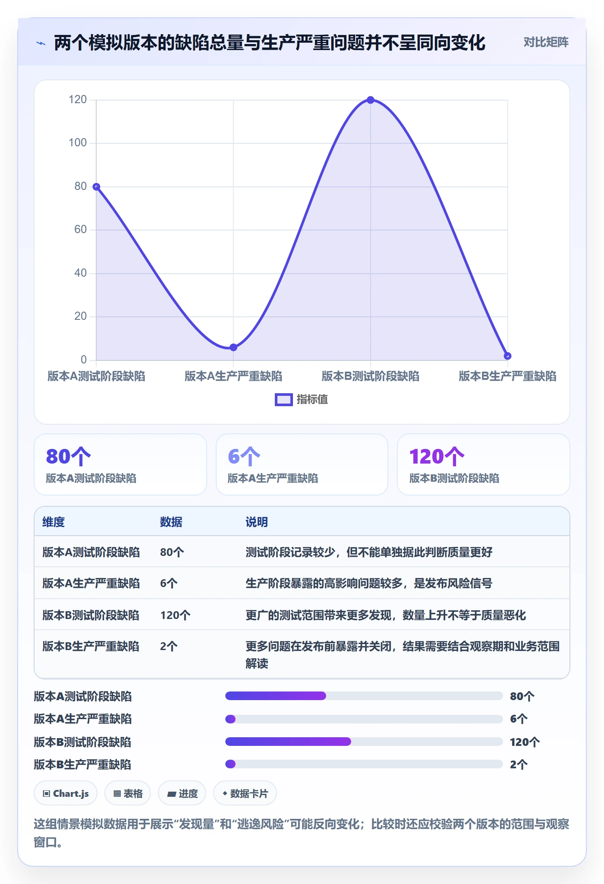This screenshot has width=604, height=884.
Task: Select the 进度 tag chip
Action: pyautogui.click(x=182, y=793)
